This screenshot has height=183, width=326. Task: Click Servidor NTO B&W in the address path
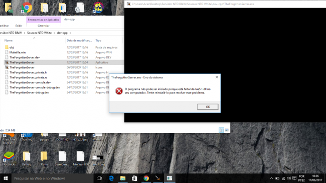(11, 32)
